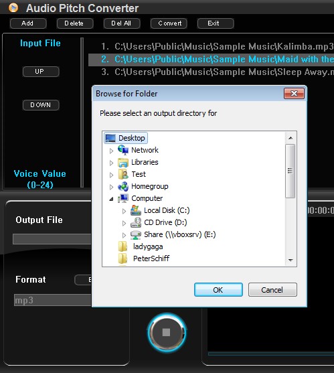This screenshot has width=334, height=373.
Task: Select Local Disk (C:) label
Action: pyautogui.click(x=167, y=210)
